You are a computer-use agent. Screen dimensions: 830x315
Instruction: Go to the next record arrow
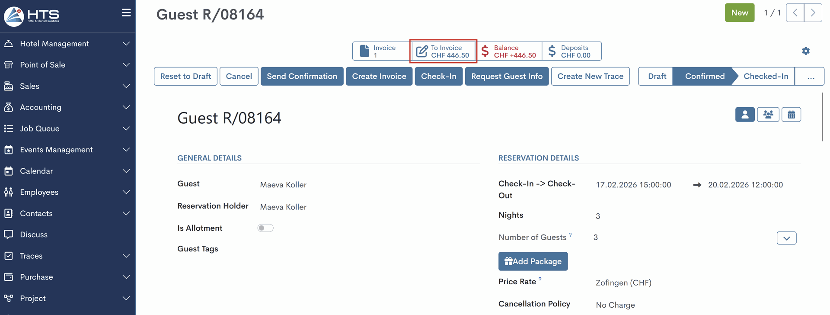click(813, 13)
